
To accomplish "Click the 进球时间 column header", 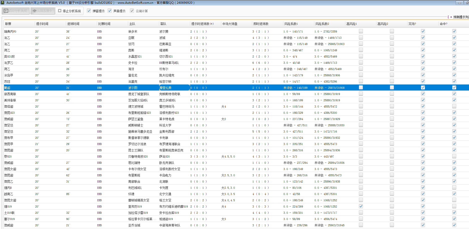I will 73,24.
